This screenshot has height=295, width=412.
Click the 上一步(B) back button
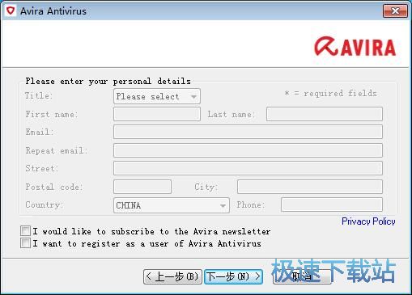click(172, 276)
